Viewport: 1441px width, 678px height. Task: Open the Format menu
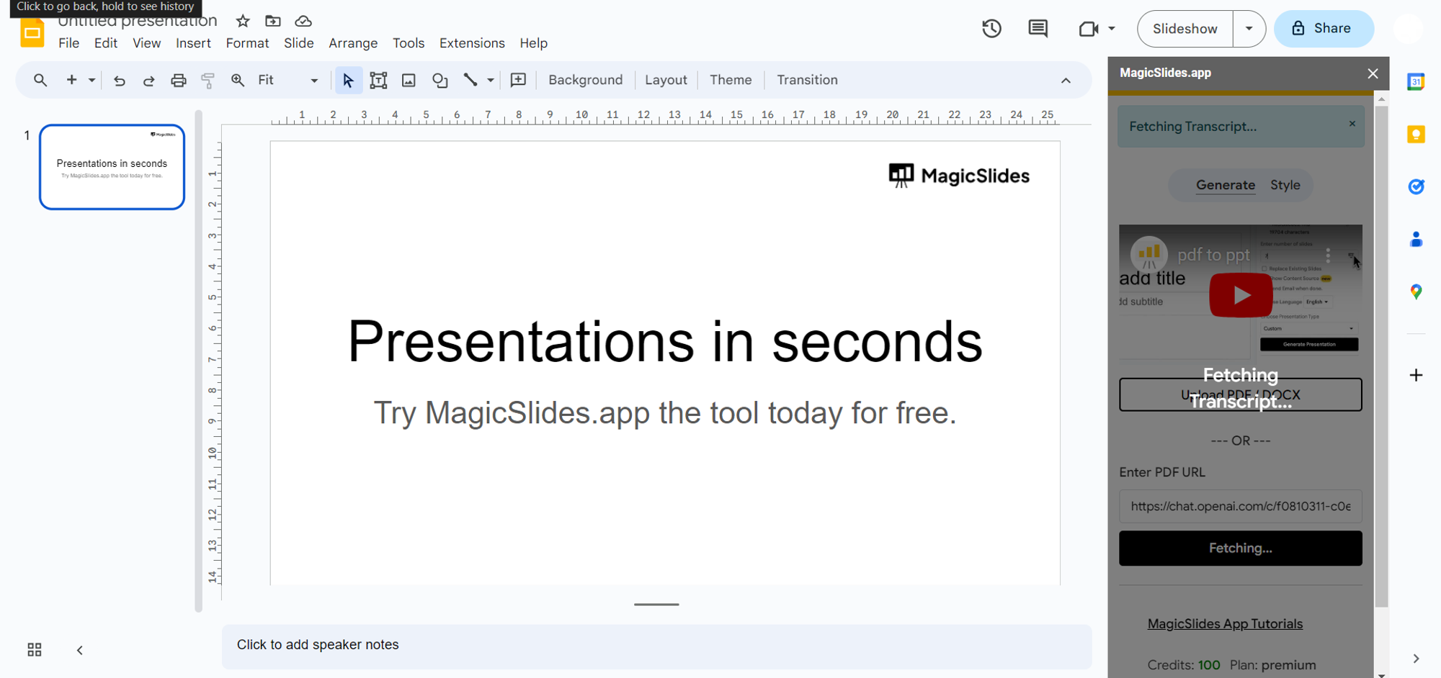(247, 43)
